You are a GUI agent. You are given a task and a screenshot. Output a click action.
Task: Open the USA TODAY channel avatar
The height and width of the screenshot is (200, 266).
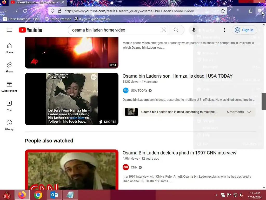pos(126,90)
